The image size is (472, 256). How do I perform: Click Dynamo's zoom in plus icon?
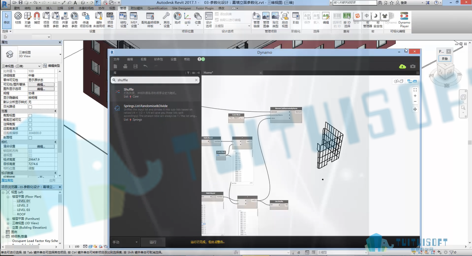click(x=415, y=96)
